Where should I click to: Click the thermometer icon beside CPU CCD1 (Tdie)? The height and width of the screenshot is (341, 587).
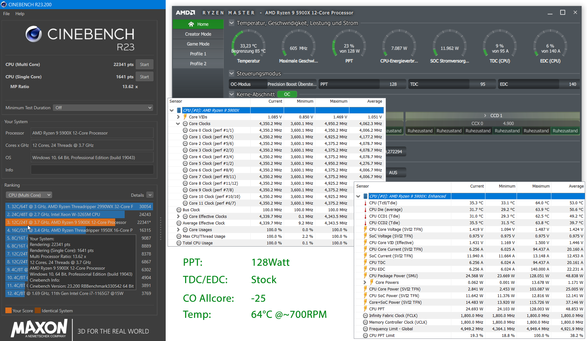click(365, 216)
